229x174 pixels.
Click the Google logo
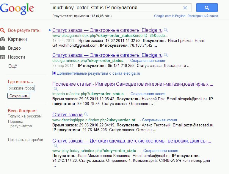click(17, 9)
